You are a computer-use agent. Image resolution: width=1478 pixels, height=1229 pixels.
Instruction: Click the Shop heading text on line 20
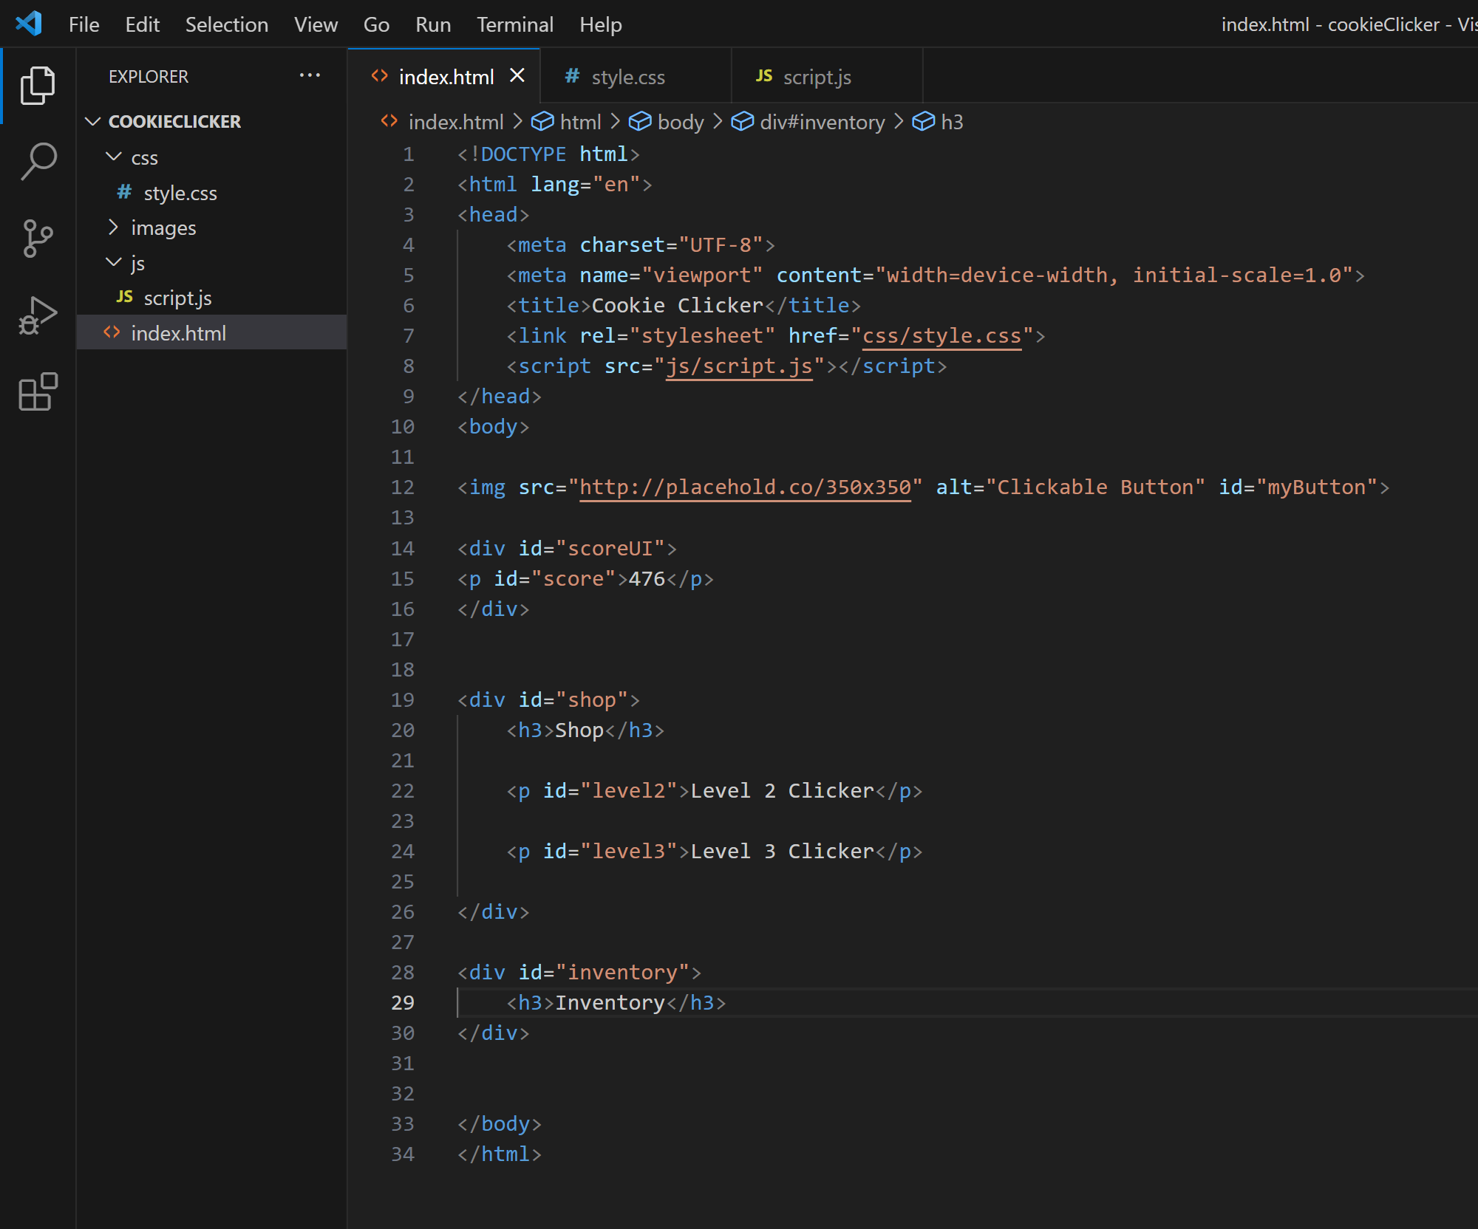[x=579, y=730]
